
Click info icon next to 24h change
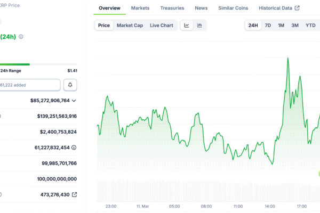[21, 37]
